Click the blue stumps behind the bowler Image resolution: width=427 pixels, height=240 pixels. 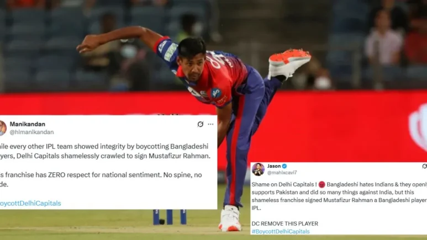[170, 217]
